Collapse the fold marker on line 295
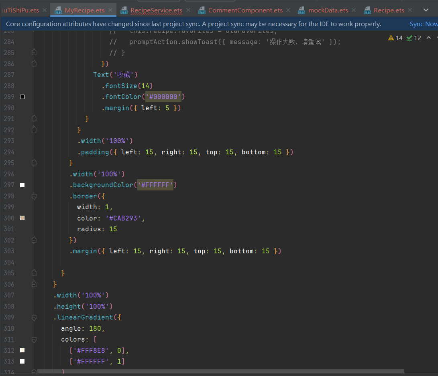This screenshot has height=376, width=438. (34, 163)
